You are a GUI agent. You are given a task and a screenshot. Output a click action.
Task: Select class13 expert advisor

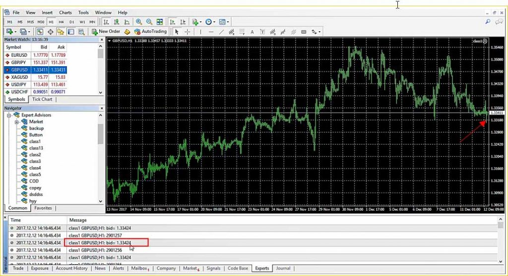(x=36, y=148)
